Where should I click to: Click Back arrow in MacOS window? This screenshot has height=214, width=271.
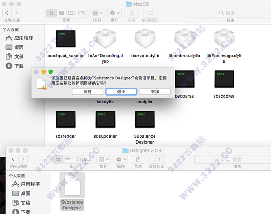tap(7, 13)
